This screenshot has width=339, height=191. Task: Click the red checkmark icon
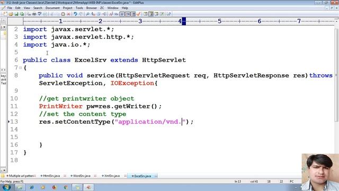[x=139, y=14]
